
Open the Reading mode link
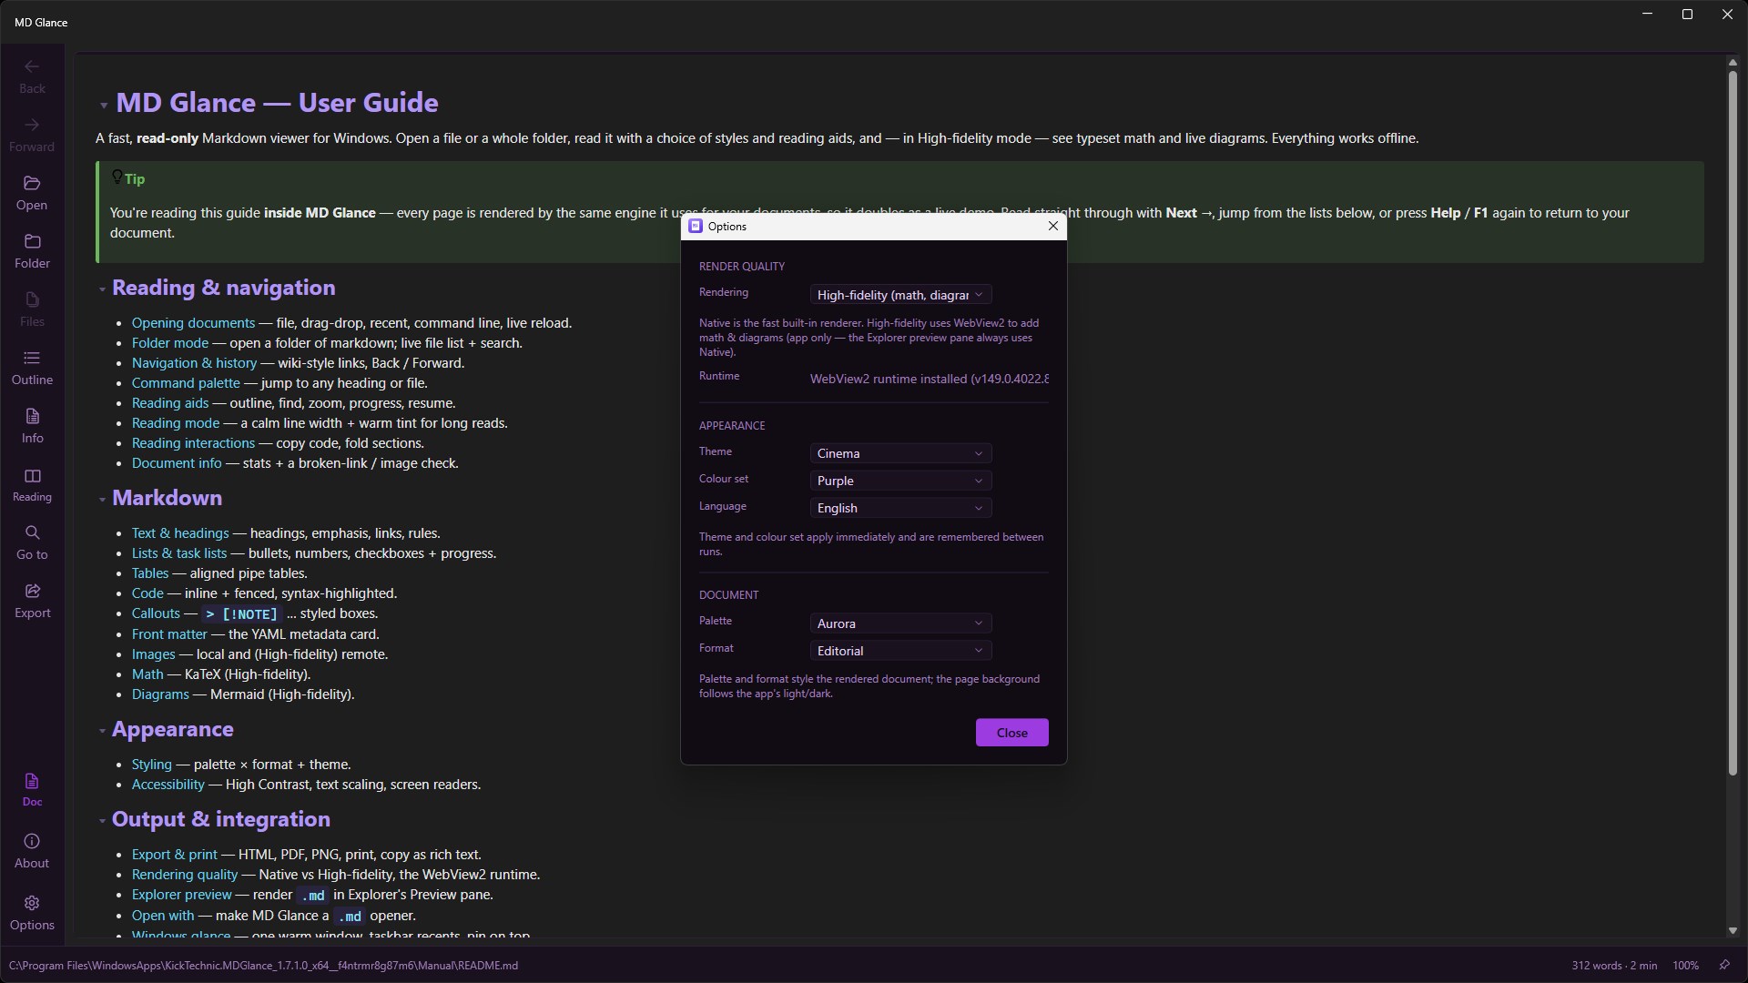pos(176,423)
